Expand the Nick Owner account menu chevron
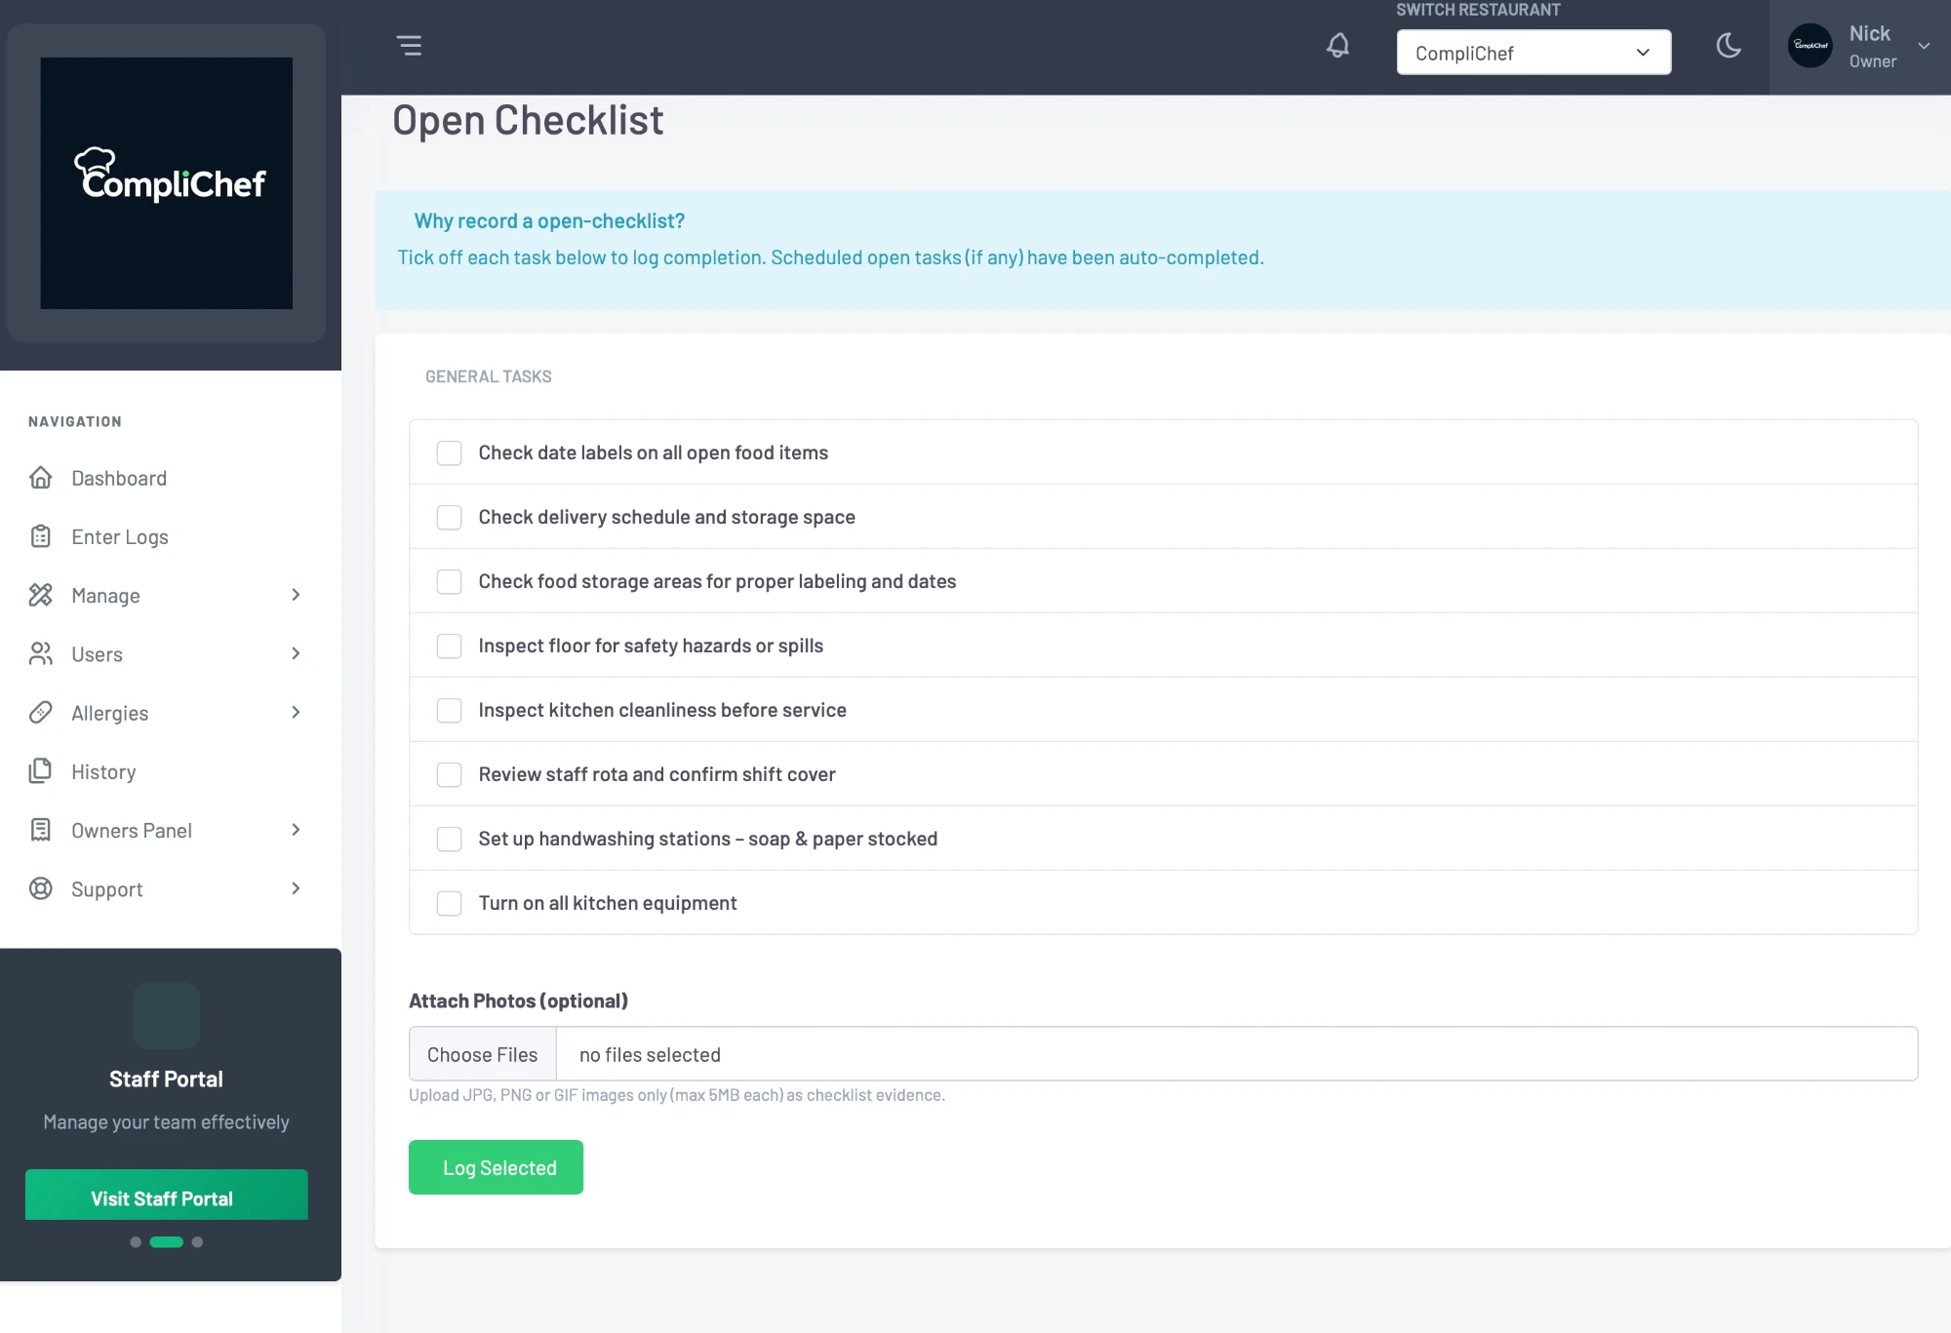The image size is (1951, 1333). point(1924,46)
